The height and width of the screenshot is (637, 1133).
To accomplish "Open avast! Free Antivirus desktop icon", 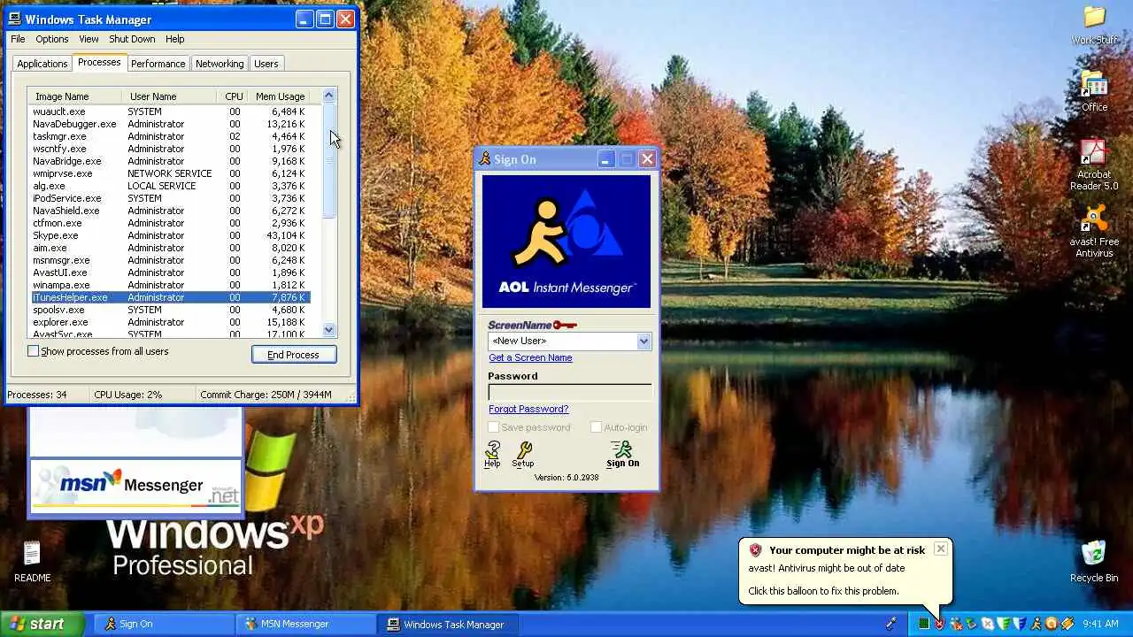I will coord(1095,232).
